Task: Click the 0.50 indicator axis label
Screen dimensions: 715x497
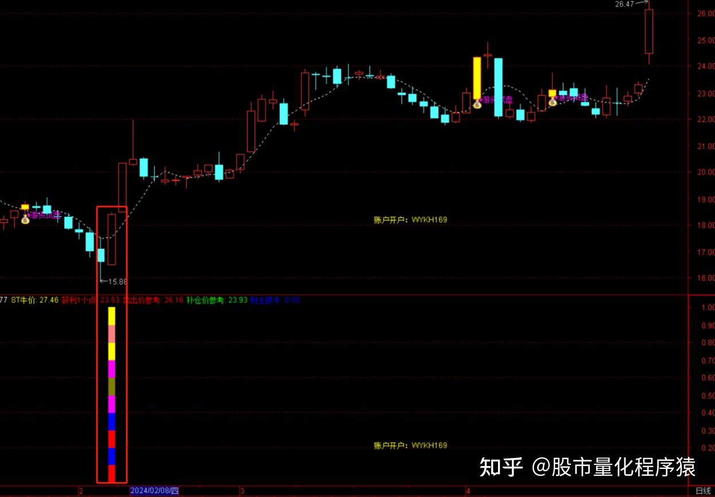Action: (708, 396)
